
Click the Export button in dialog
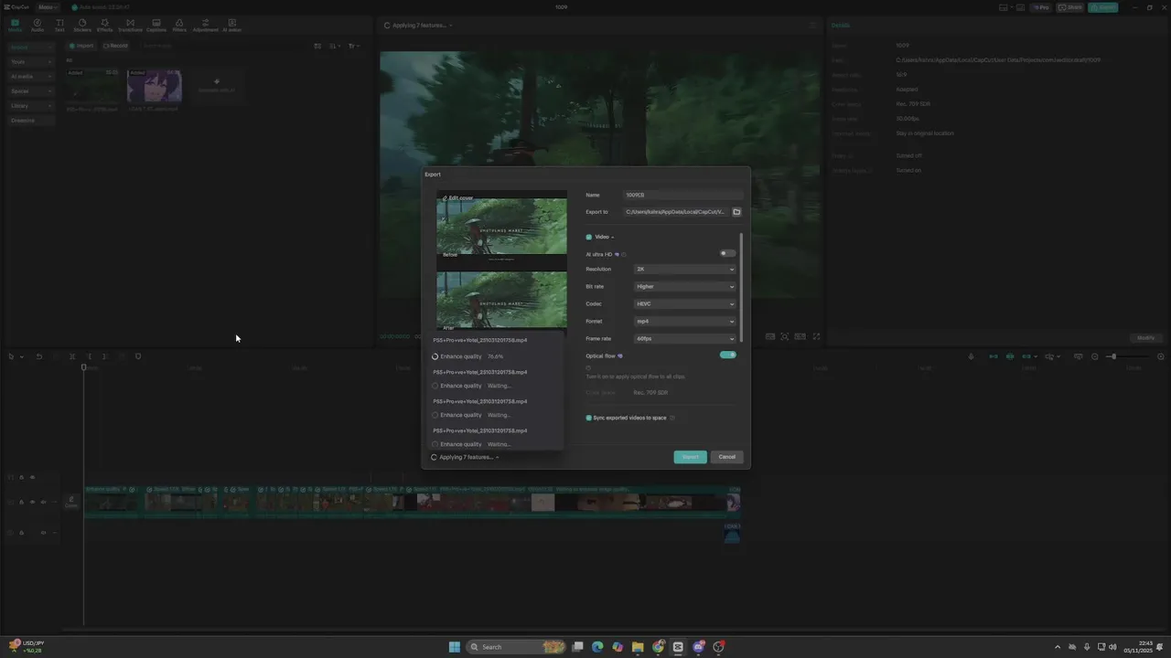[x=691, y=457]
